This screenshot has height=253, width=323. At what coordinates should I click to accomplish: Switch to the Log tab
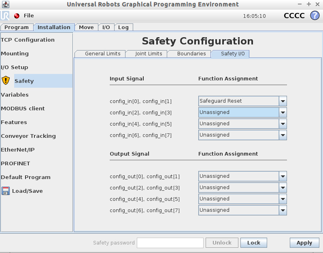pyautogui.click(x=123, y=27)
